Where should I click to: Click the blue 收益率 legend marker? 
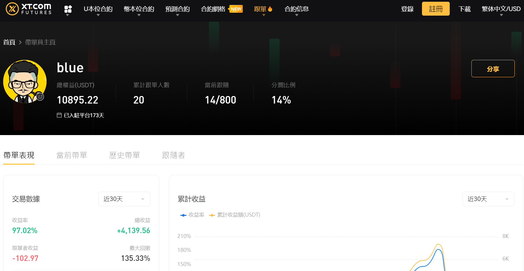[183, 215]
